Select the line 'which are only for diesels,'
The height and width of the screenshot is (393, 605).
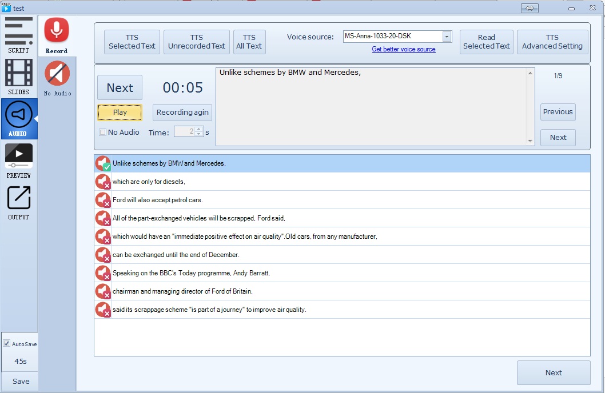click(149, 182)
